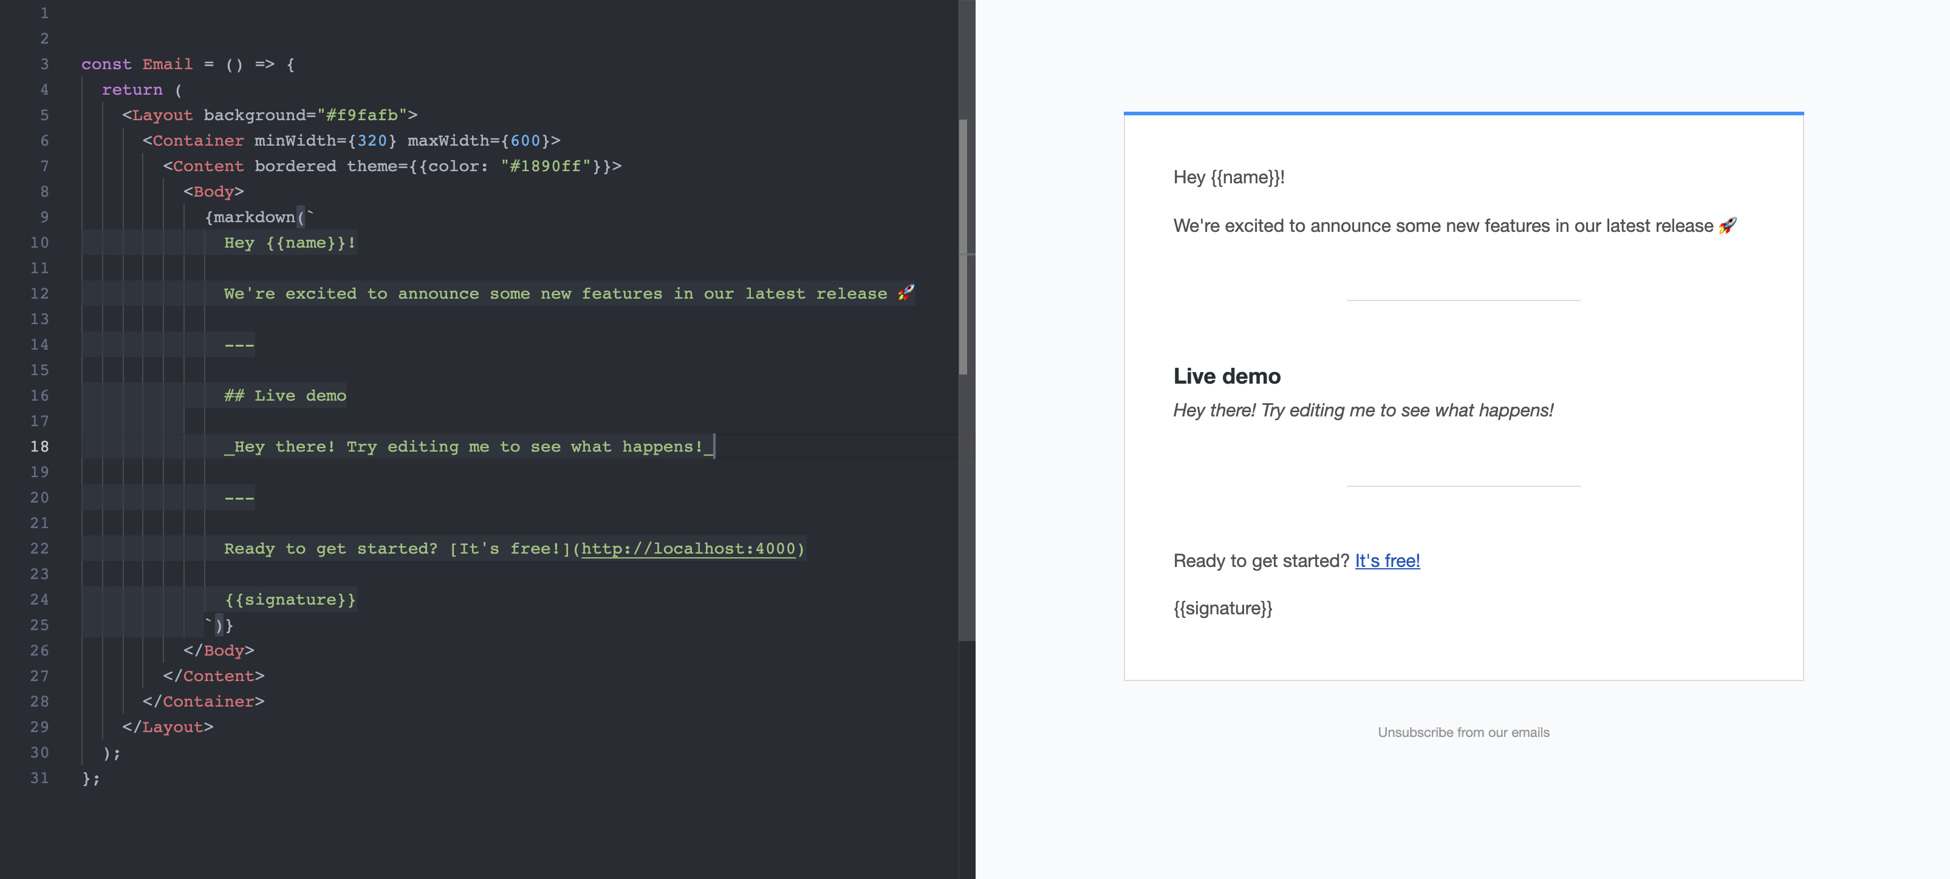Screen dimensions: 1950x879
Task: Click "{{signature}}" in the code editor
Action: [x=290, y=600]
